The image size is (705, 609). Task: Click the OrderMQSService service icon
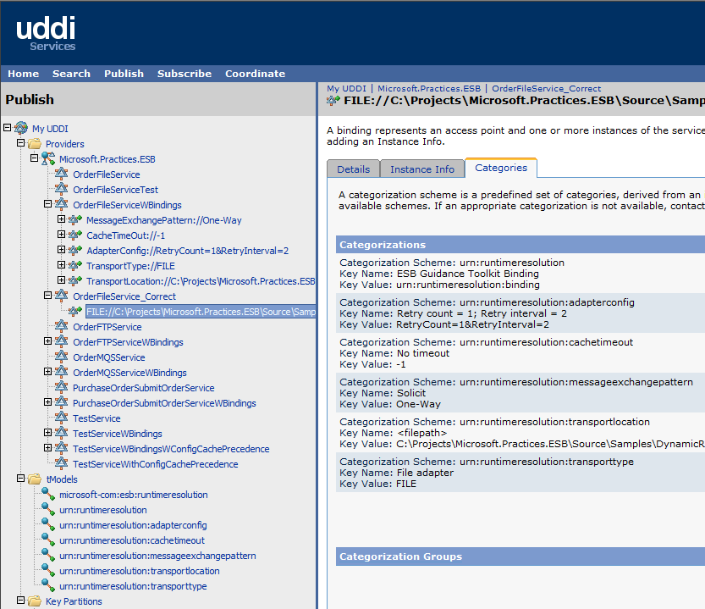click(x=62, y=357)
